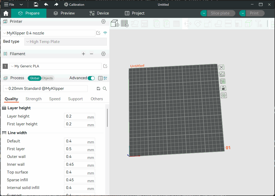Add a filament with the plus icon
The width and height of the screenshot is (275, 196).
tap(83, 54)
